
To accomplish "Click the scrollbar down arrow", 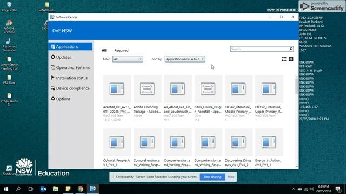I will tap(297, 167).
